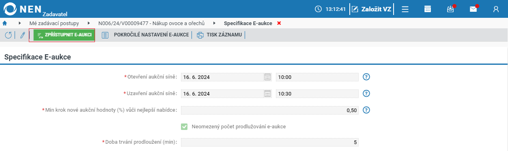Click the Specifikace E-aukce section heading
Screen dimensions: 508x151
tap(38, 57)
